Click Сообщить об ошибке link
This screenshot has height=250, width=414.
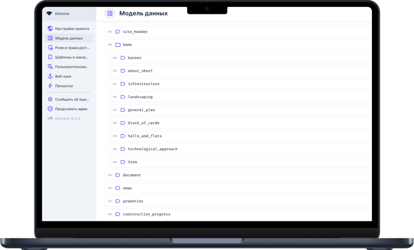69,99
